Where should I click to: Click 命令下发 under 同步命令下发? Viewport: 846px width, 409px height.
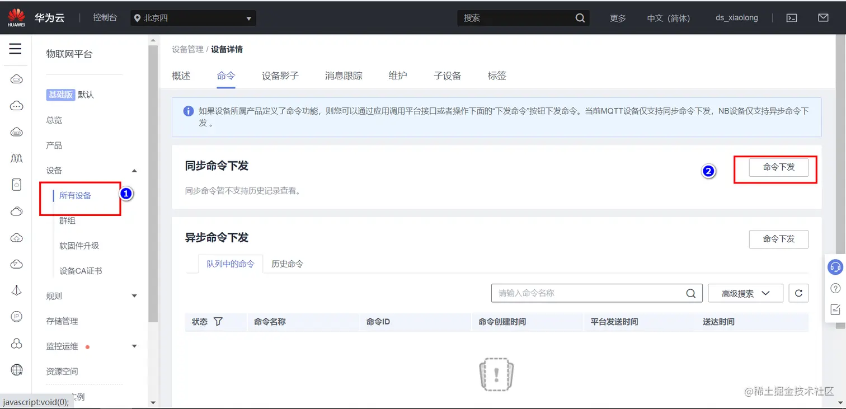tap(779, 167)
